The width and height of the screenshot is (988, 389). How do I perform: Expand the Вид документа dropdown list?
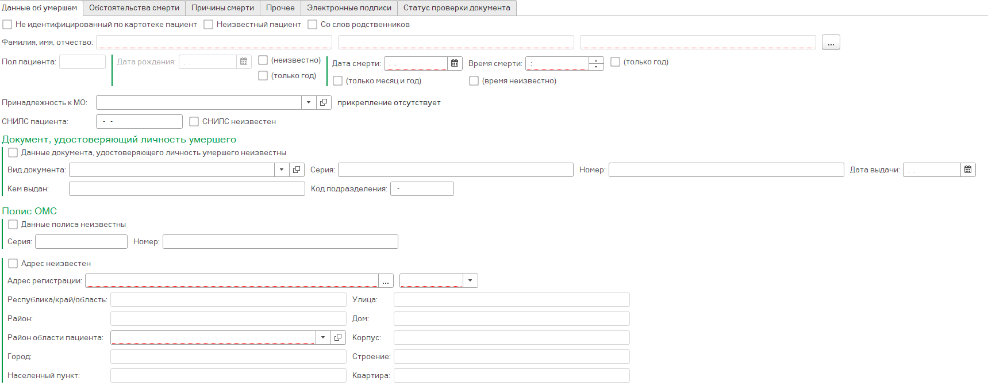(x=282, y=170)
